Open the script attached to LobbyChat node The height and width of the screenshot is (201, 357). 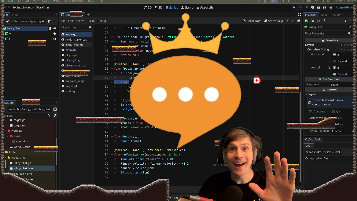pos(50,28)
